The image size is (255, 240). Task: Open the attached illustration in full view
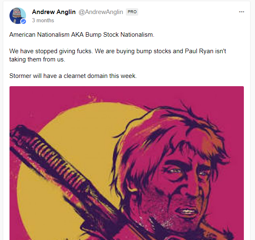(127, 163)
